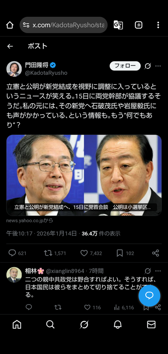Open Notifications tab bell icon
Viewport: 168px width, 354px height.
[117, 325]
